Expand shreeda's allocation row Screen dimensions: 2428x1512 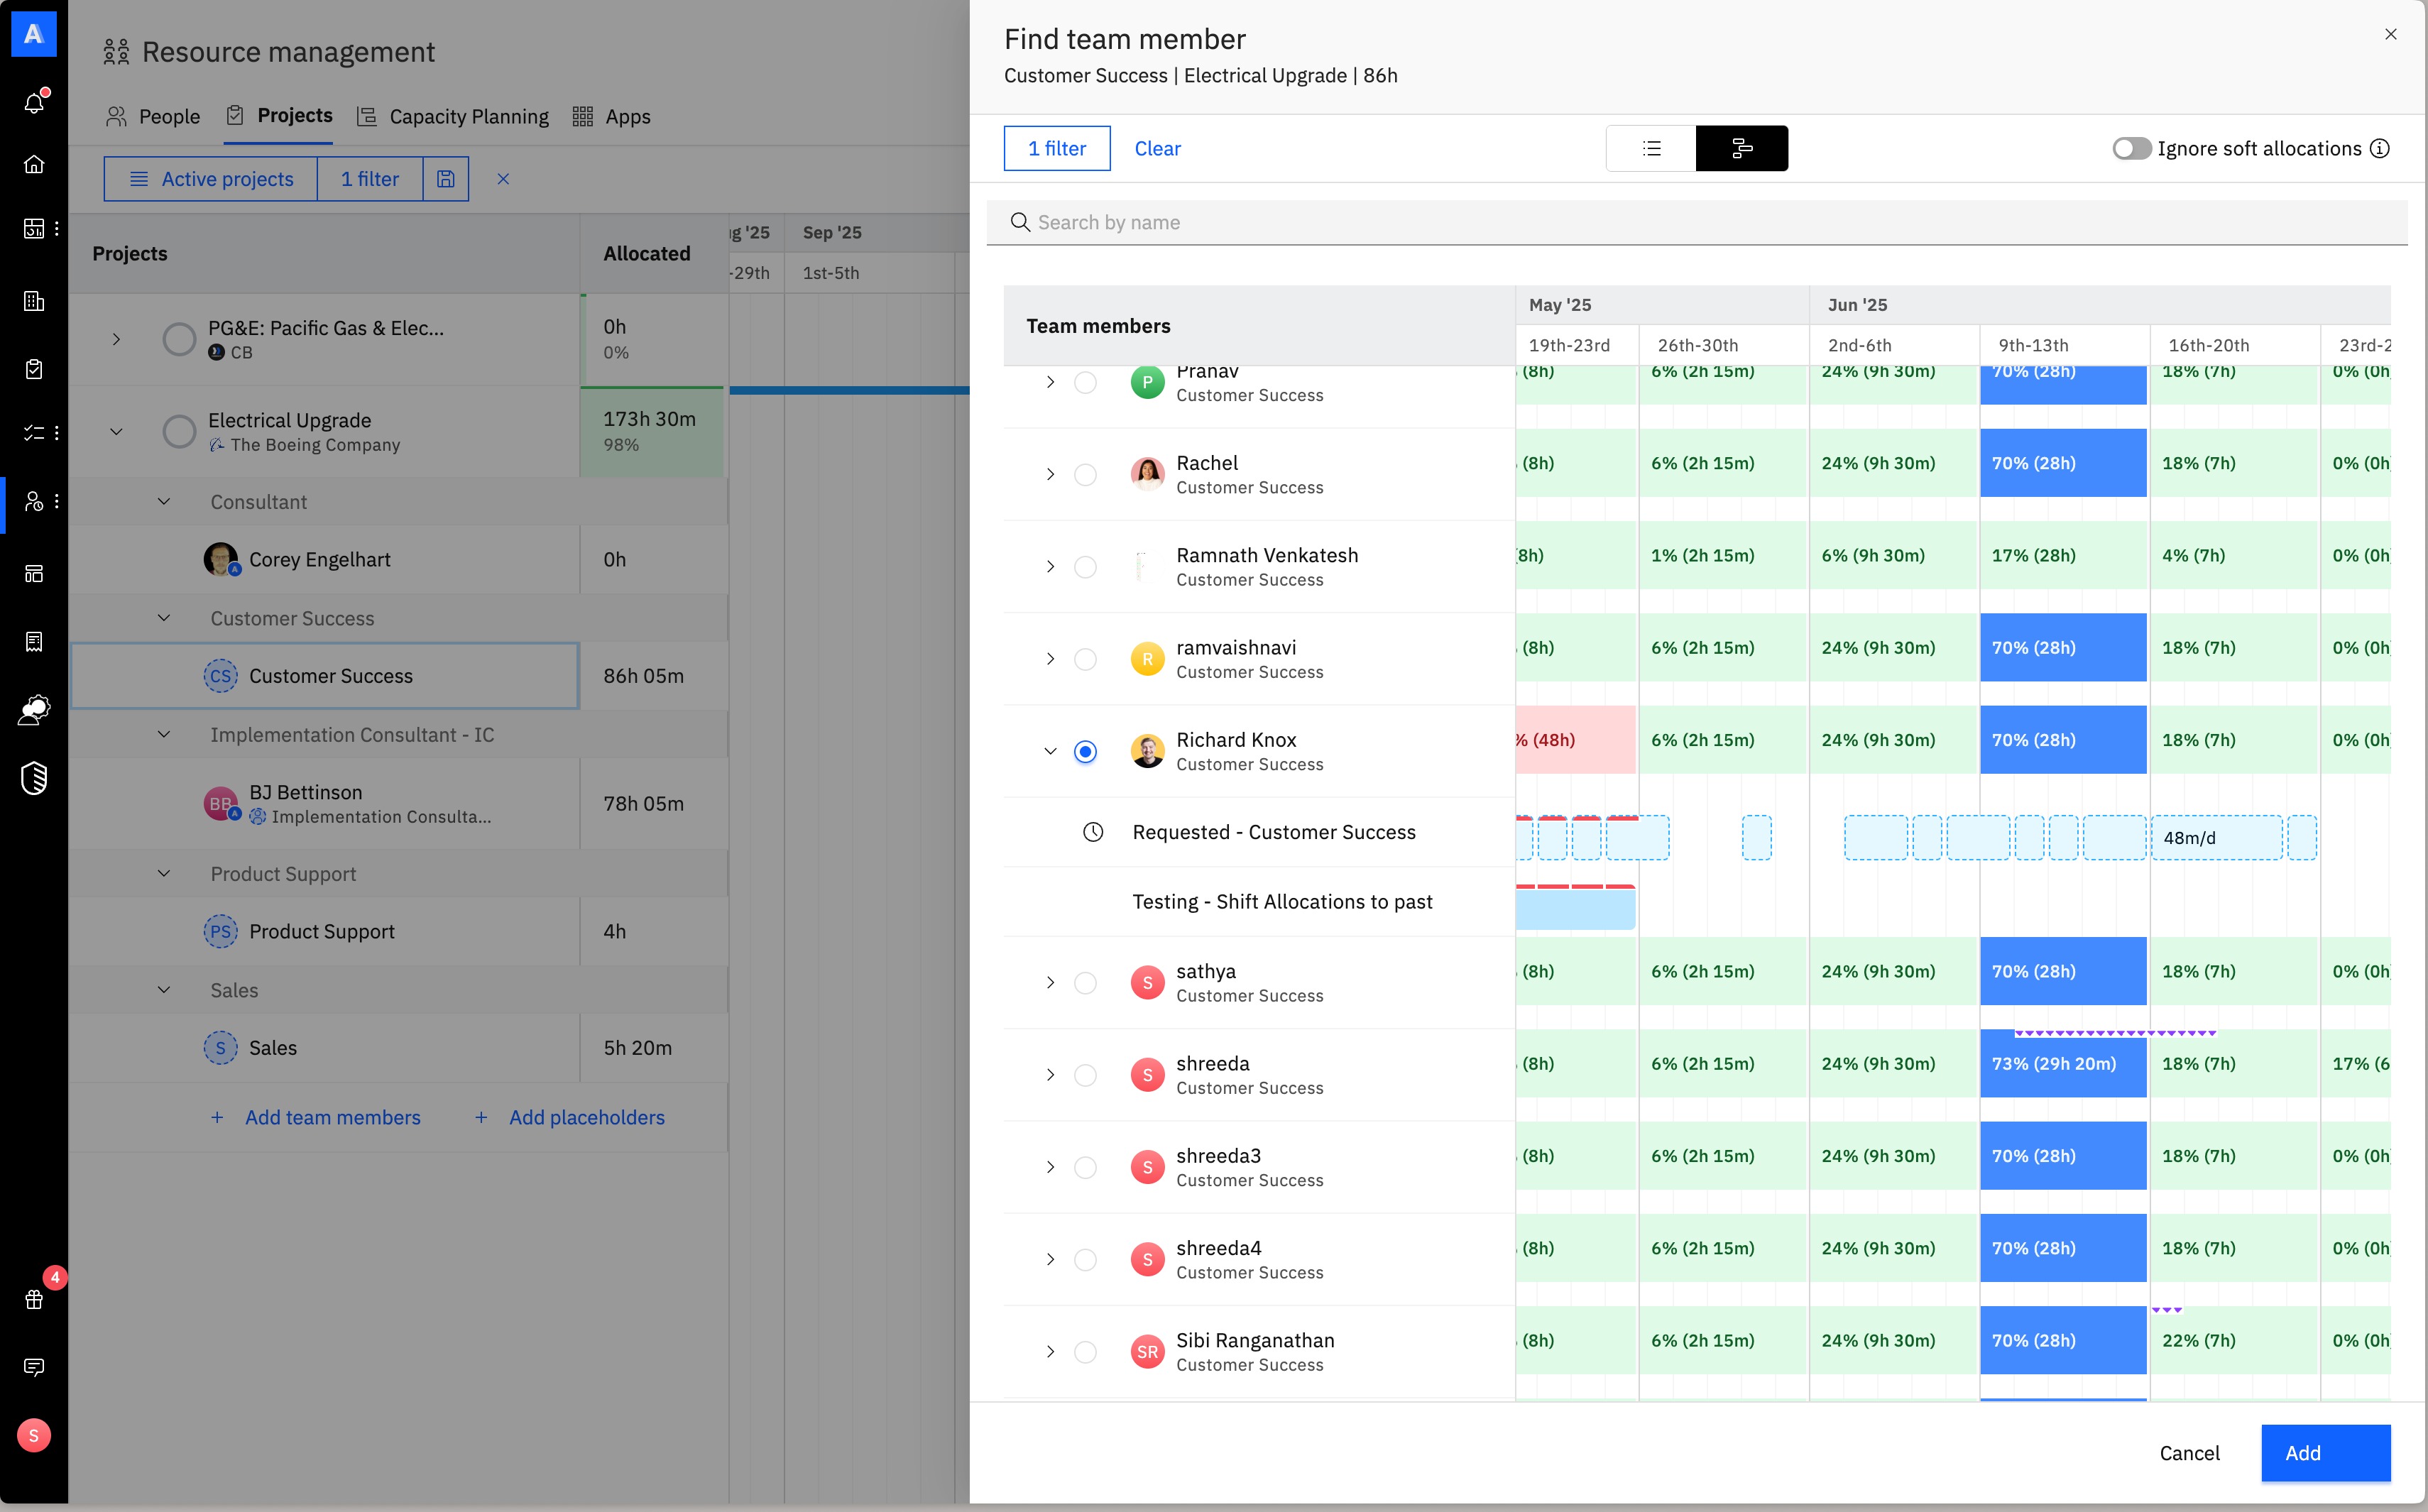tap(1050, 1075)
